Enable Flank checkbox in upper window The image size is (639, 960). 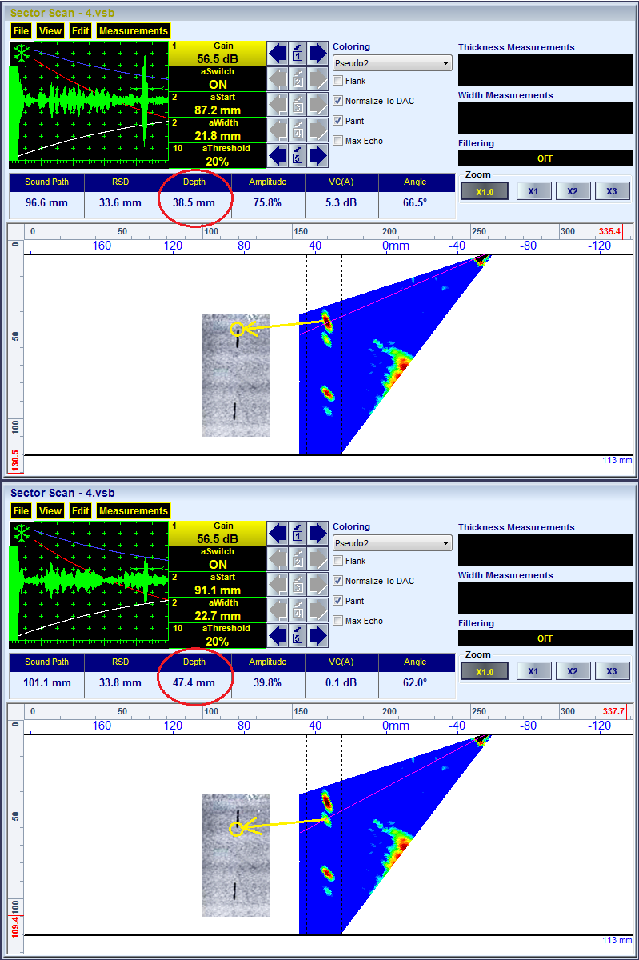click(x=338, y=81)
